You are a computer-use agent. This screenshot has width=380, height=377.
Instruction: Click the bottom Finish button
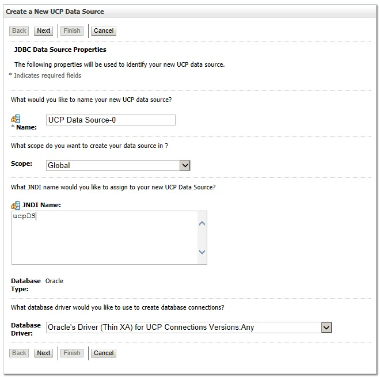click(x=72, y=353)
